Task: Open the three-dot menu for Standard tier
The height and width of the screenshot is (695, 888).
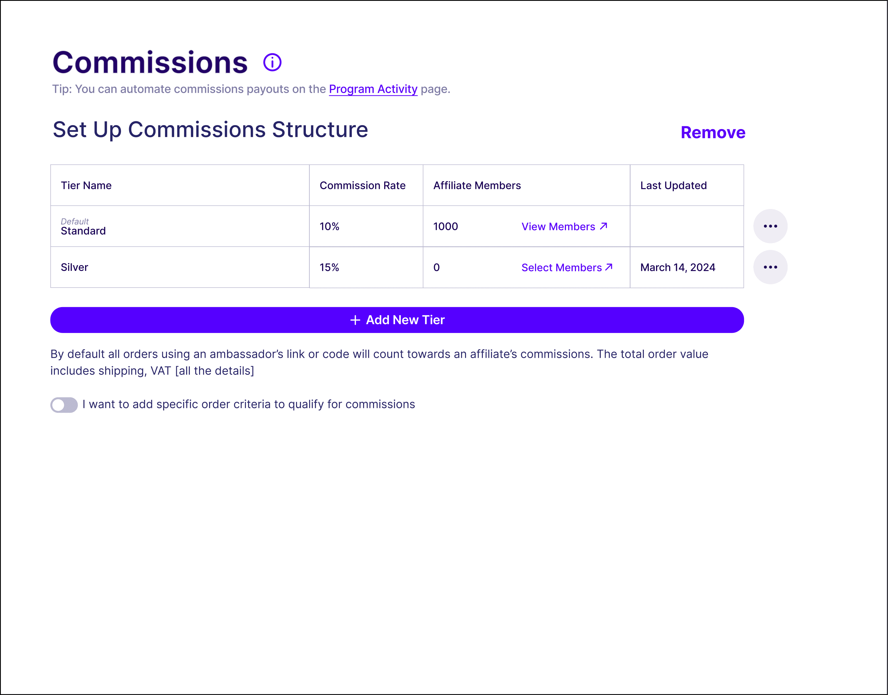Action: tap(770, 226)
